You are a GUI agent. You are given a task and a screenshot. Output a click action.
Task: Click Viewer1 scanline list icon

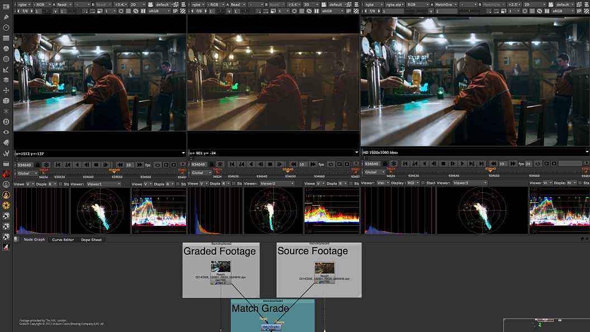click(x=129, y=11)
